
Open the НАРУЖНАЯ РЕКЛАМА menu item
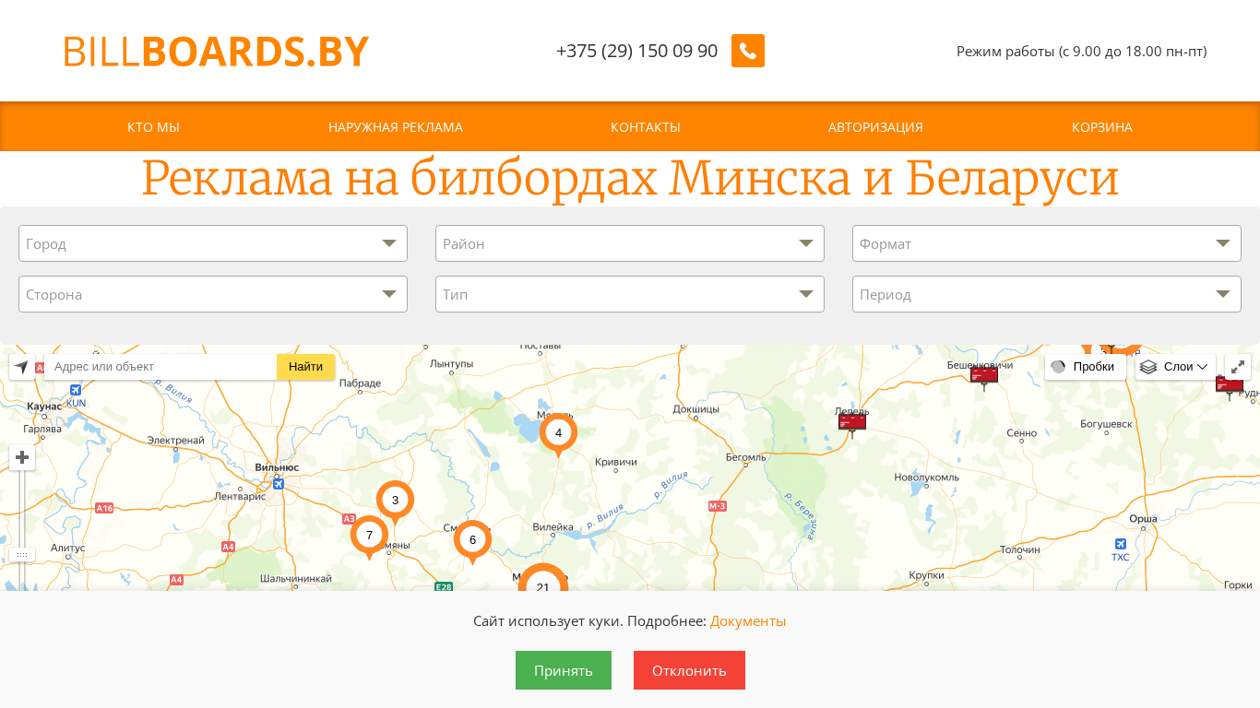point(396,127)
